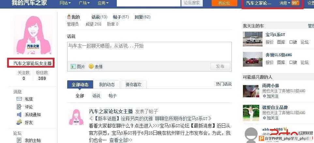Click the orange 找论坛 button
The image size is (314, 143).
[224, 3]
